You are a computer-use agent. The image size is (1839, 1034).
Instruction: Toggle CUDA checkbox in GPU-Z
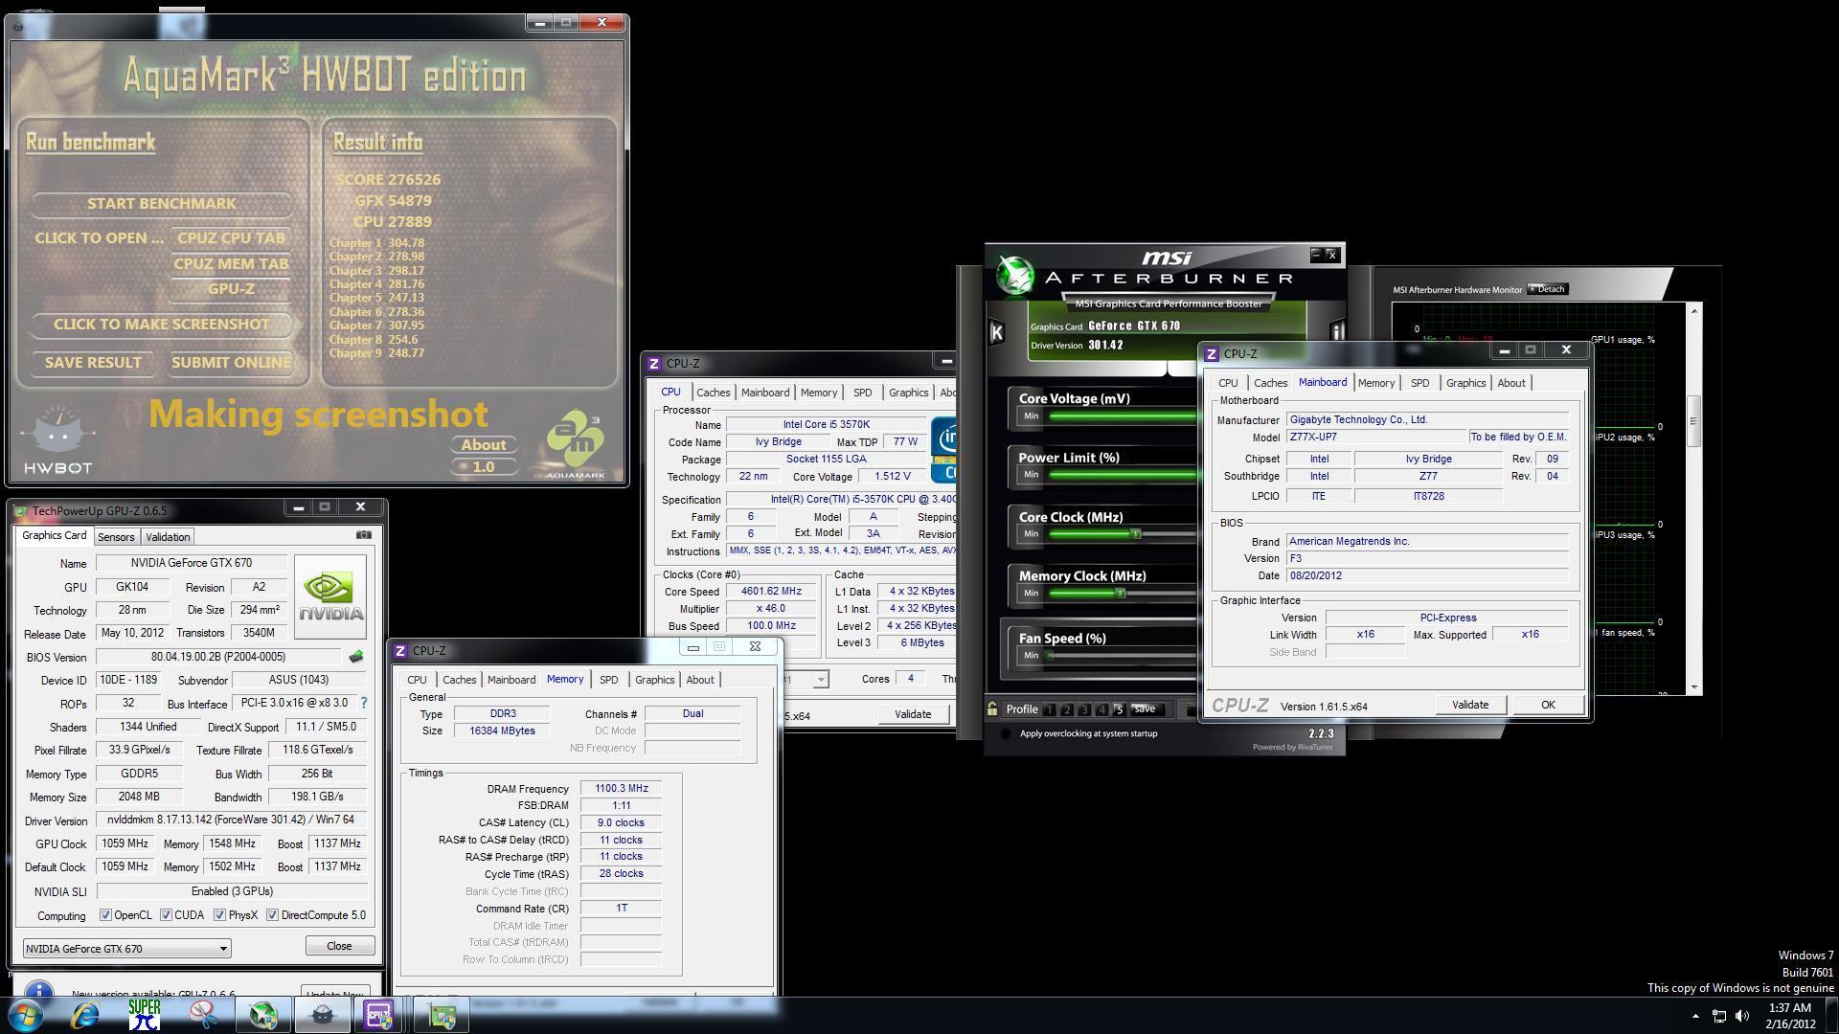click(167, 915)
